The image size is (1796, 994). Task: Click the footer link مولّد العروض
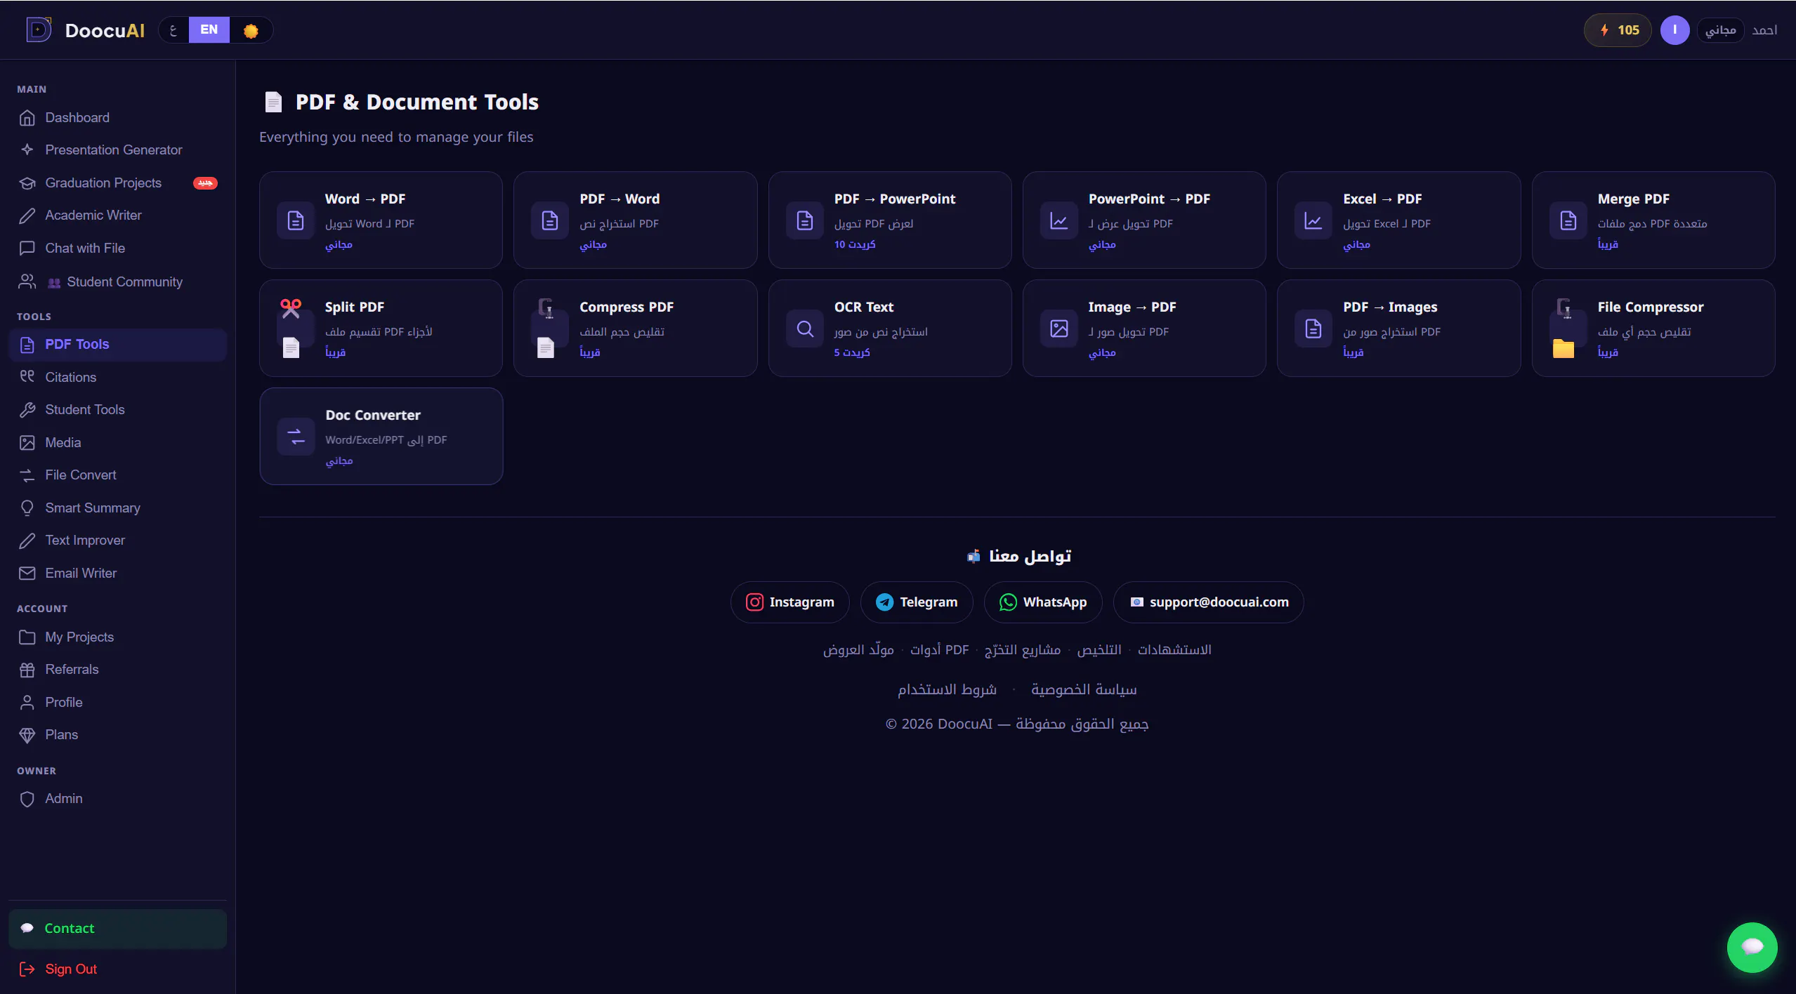click(858, 650)
